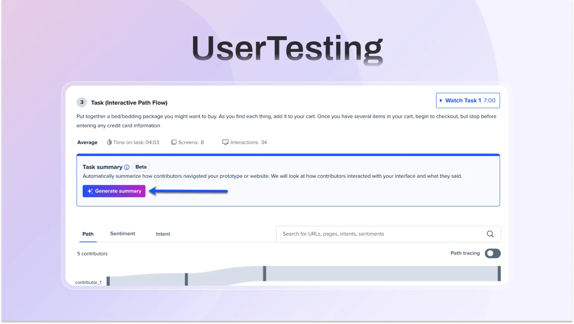574x324 pixels.
Task: Click the "Task summary" heading text
Action: (x=102, y=167)
